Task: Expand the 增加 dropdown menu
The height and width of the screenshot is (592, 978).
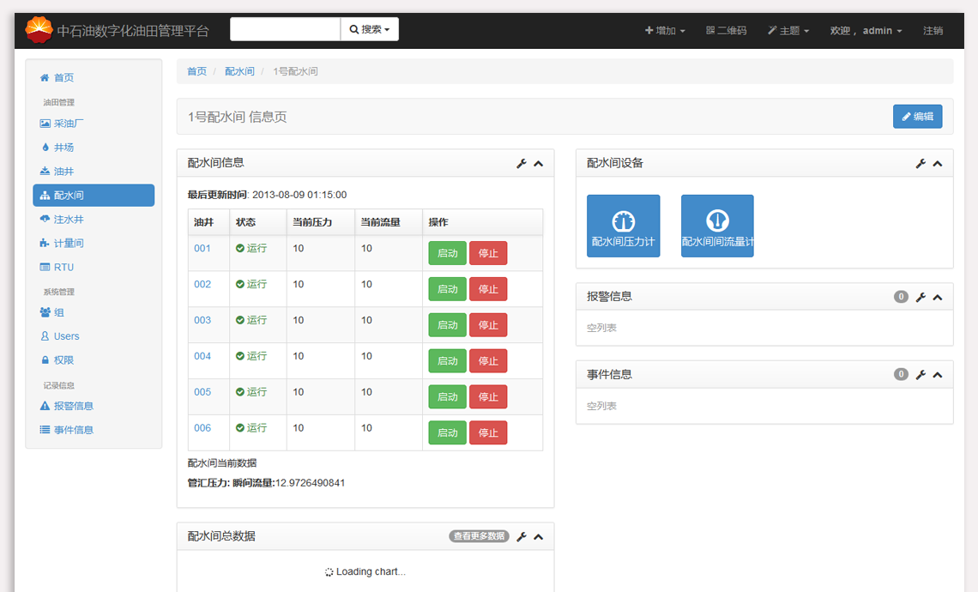Action: pyautogui.click(x=665, y=31)
